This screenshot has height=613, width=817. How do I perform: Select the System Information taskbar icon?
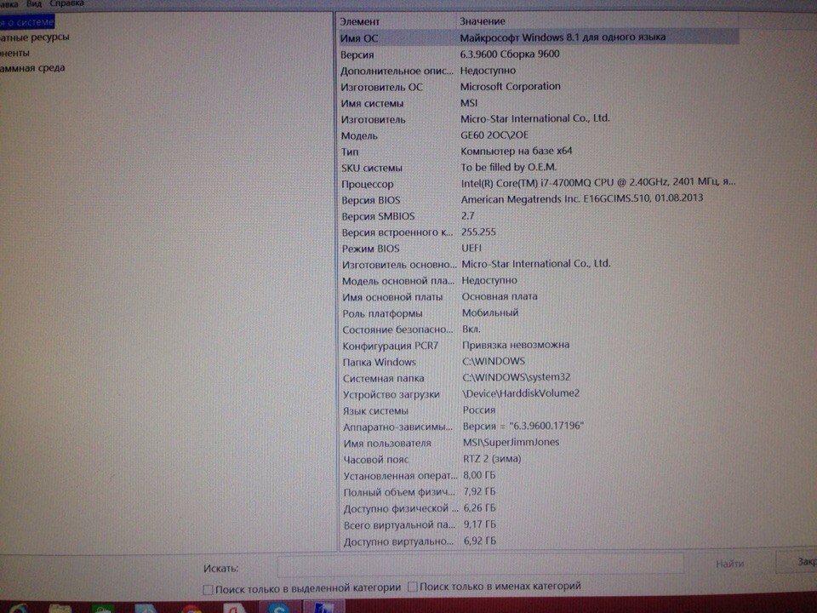coord(324,609)
